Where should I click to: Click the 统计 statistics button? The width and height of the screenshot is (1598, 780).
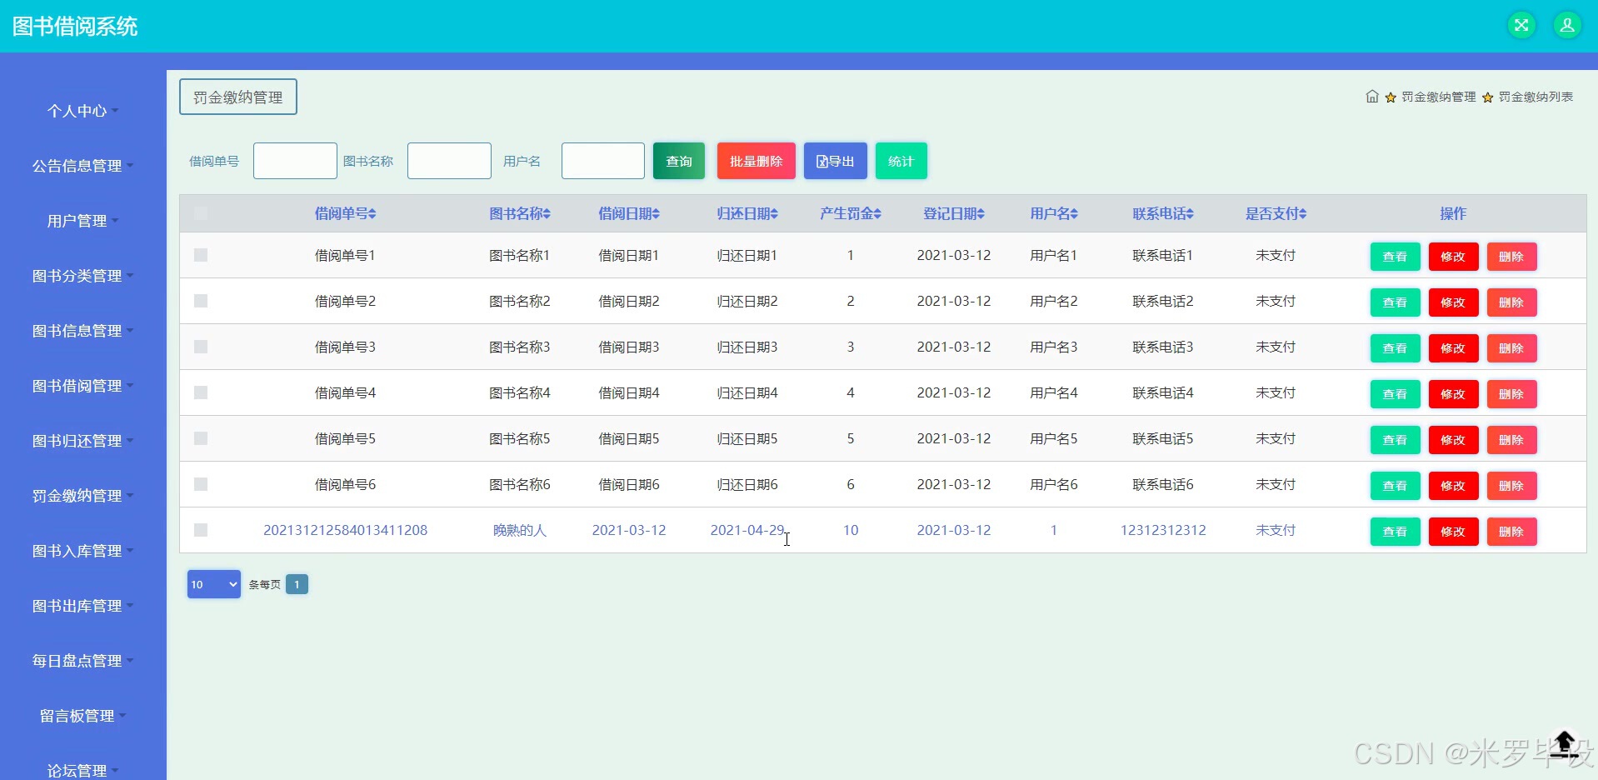[x=901, y=161]
